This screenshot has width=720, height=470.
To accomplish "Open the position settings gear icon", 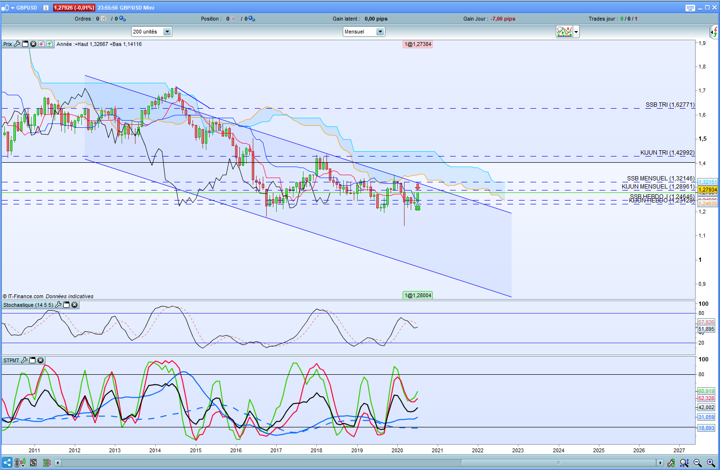I will pos(252,19).
